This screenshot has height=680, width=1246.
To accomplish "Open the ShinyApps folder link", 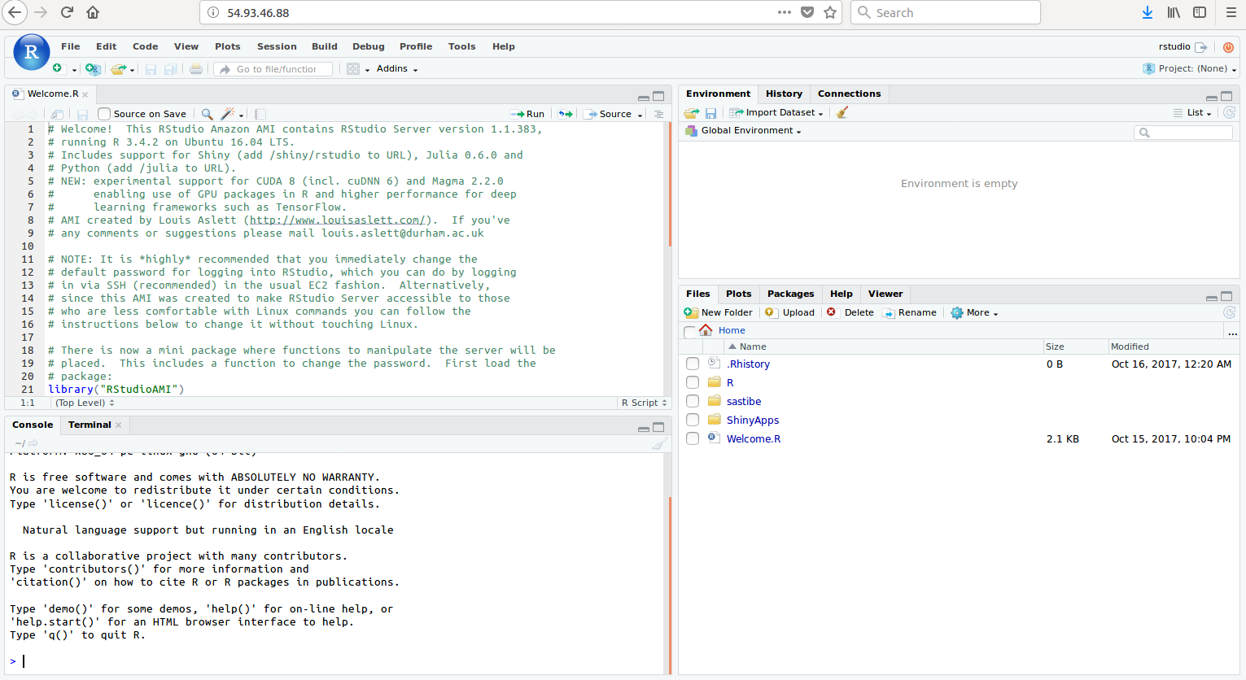I will (x=753, y=420).
